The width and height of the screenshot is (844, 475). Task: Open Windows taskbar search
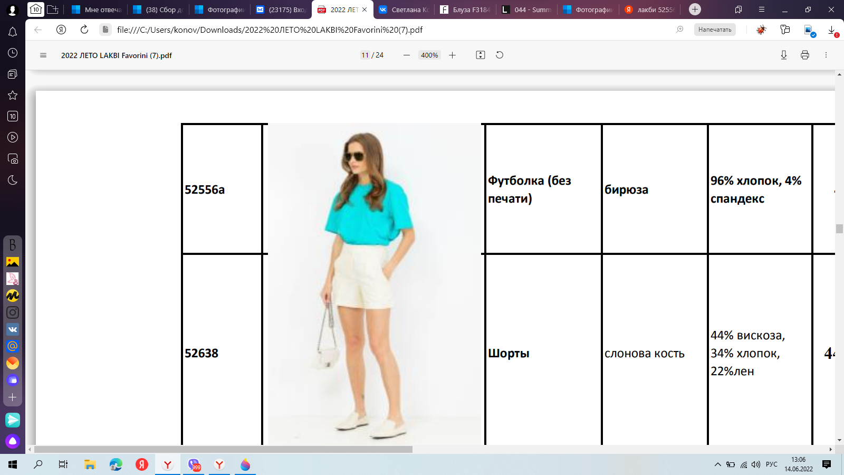[x=38, y=464]
